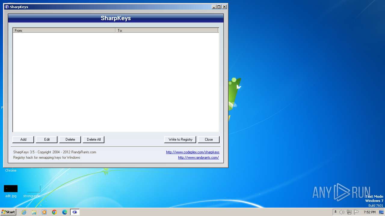Click Write to Registry button
385x216 pixels.
pyautogui.click(x=180, y=139)
